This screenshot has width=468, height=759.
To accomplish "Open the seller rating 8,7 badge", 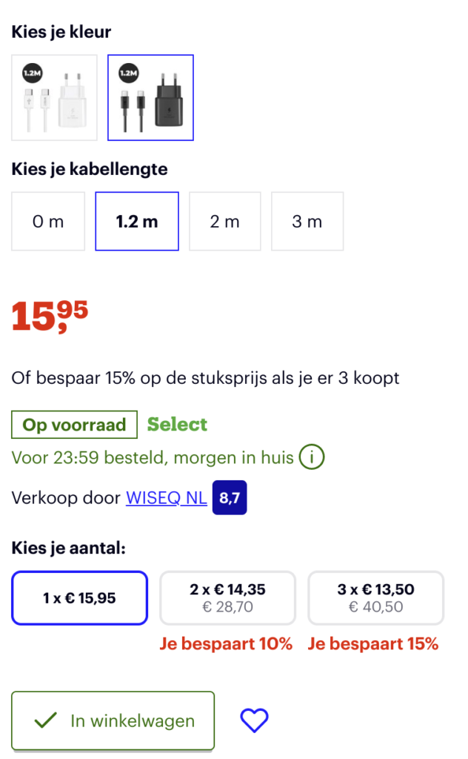I will tap(230, 497).
